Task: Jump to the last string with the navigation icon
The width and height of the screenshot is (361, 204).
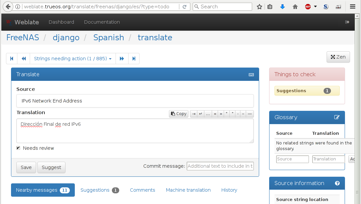Action: 134,58
